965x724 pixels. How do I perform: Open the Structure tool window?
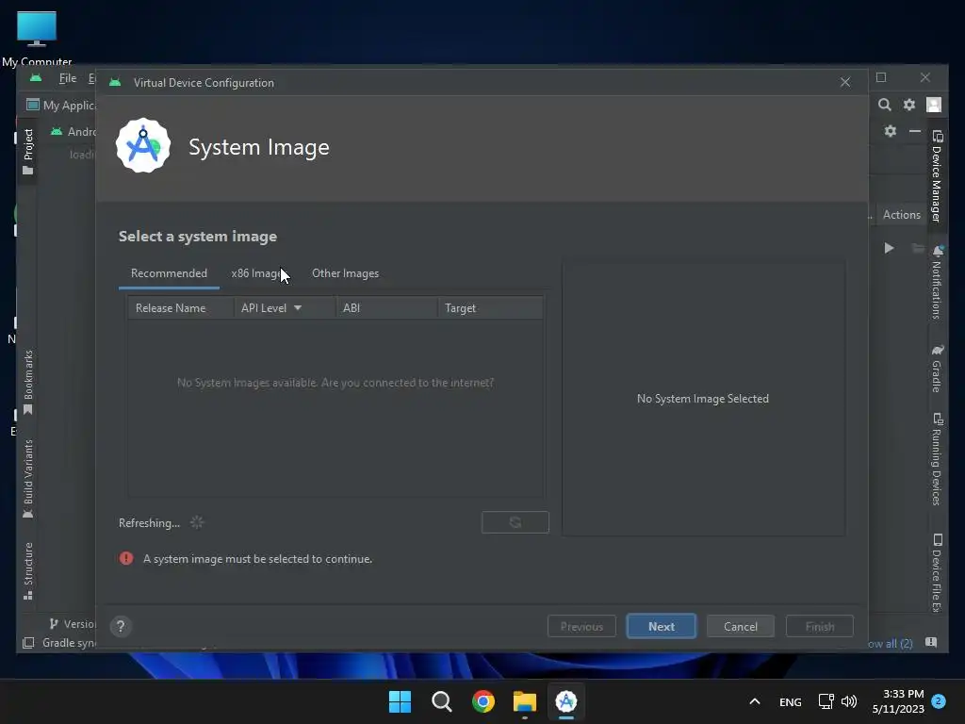tap(28, 570)
